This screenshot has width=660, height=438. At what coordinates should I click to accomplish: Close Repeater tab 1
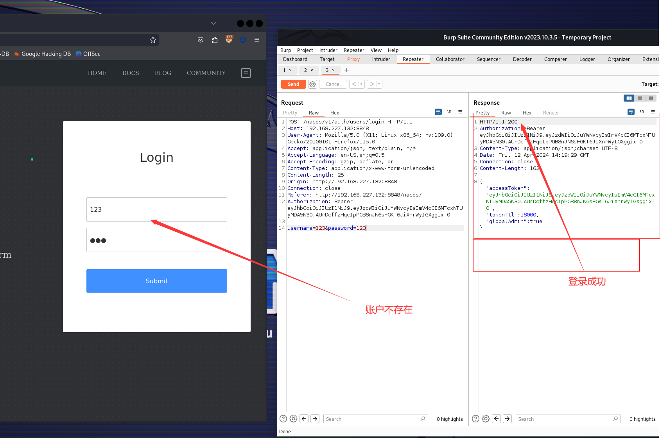click(x=290, y=70)
